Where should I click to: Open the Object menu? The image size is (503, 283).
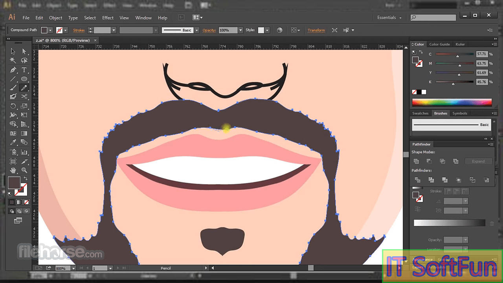pyautogui.click(x=55, y=18)
